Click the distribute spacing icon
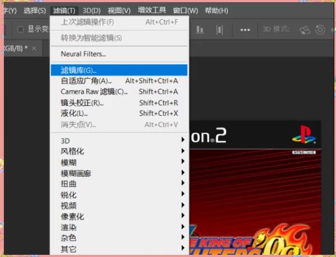The width and height of the screenshot is (336, 257). [x=220, y=30]
